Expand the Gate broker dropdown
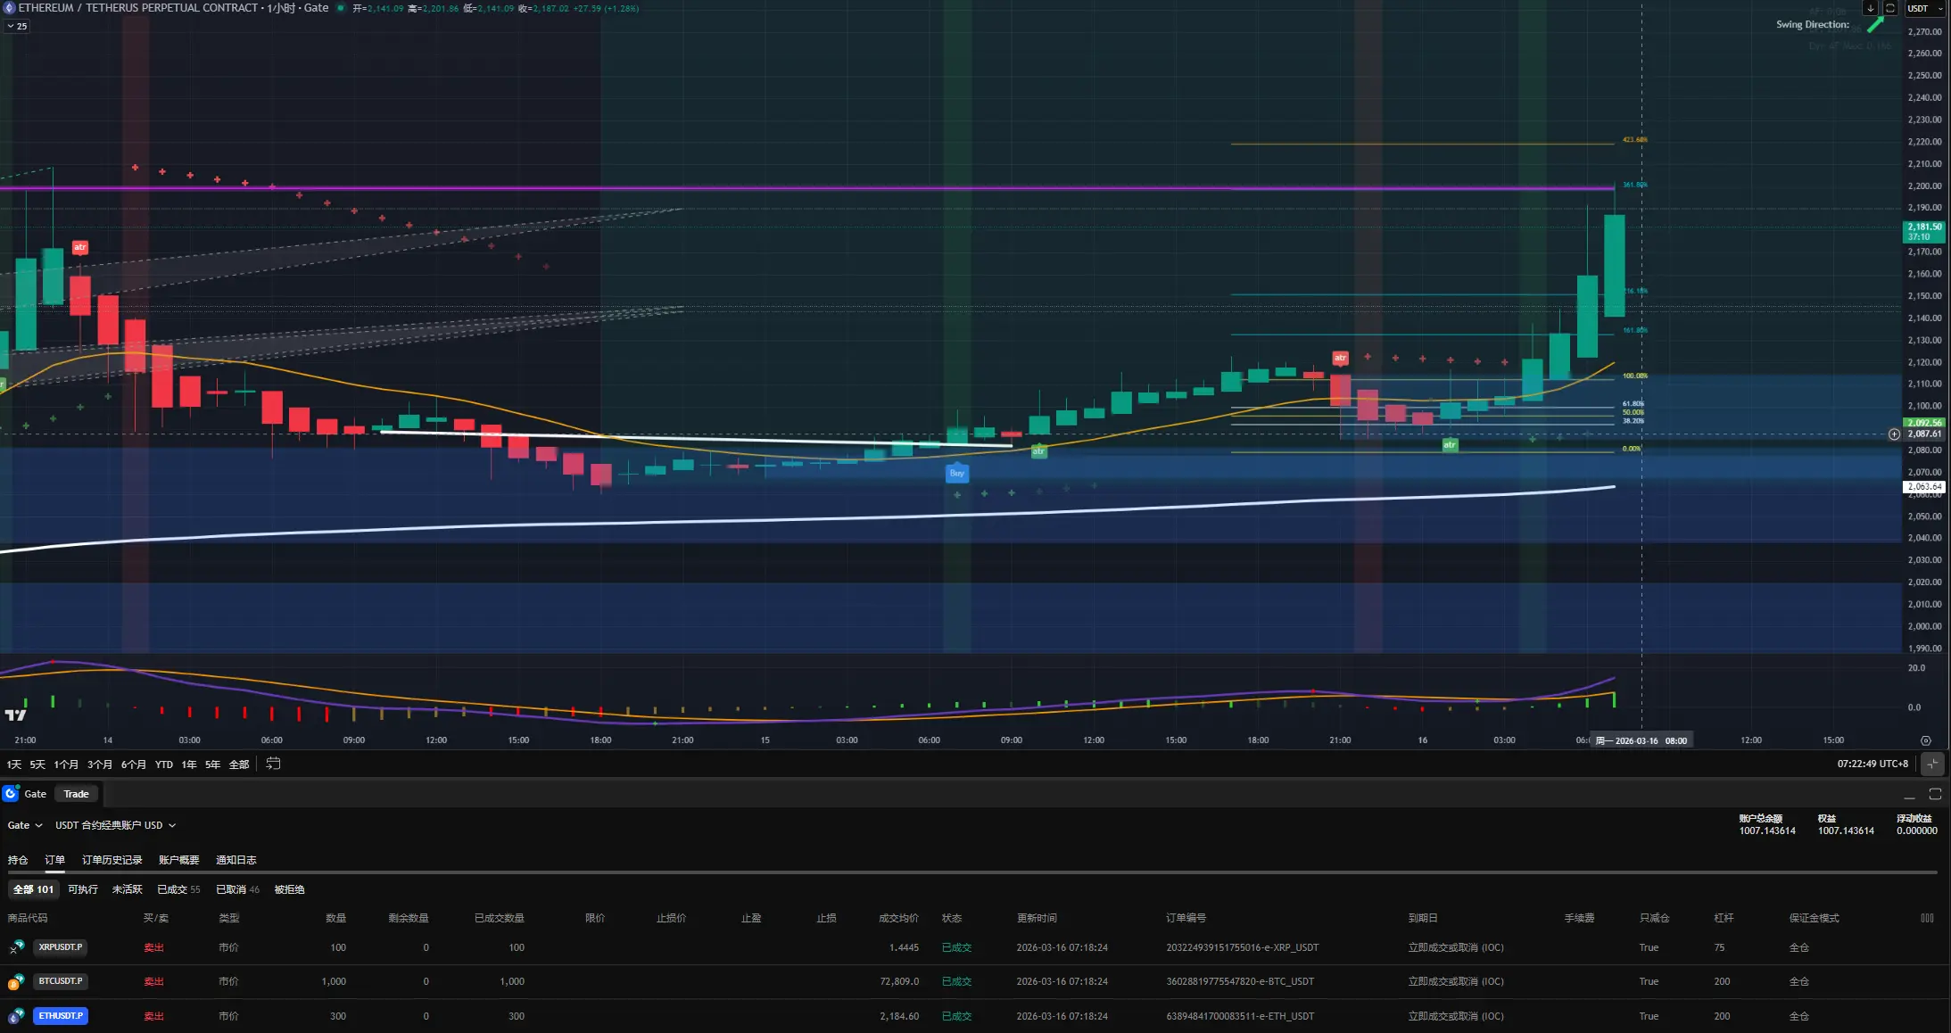1951x1033 pixels. click(x=25, y=825)
